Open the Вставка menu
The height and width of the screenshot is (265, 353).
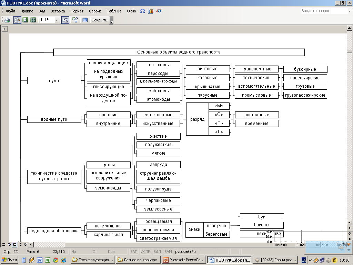[x=58, y=11]
